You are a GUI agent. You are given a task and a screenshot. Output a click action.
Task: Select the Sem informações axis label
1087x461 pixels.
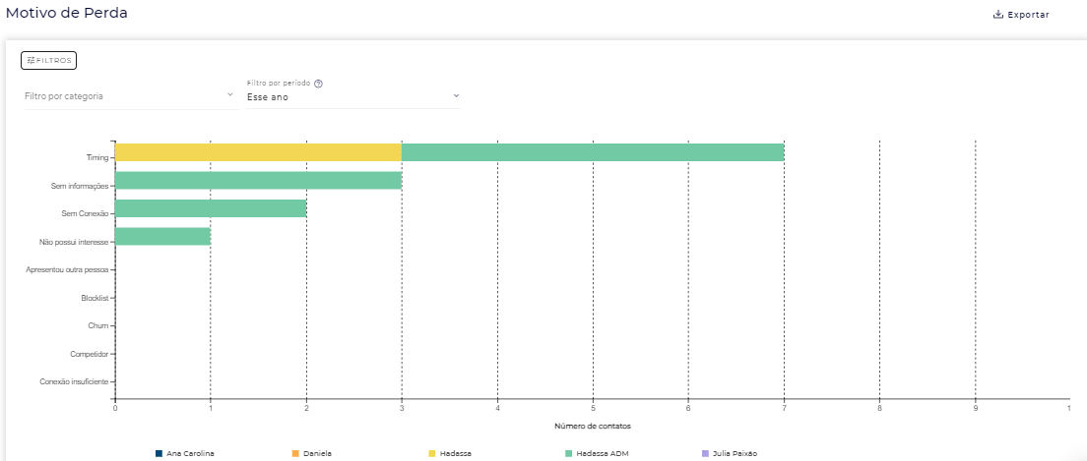(81, 186)
